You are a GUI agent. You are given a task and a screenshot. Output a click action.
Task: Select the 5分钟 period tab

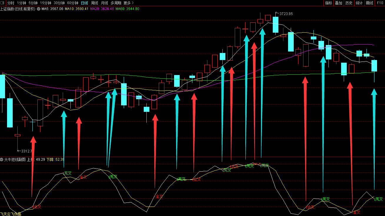click(33, 3)
